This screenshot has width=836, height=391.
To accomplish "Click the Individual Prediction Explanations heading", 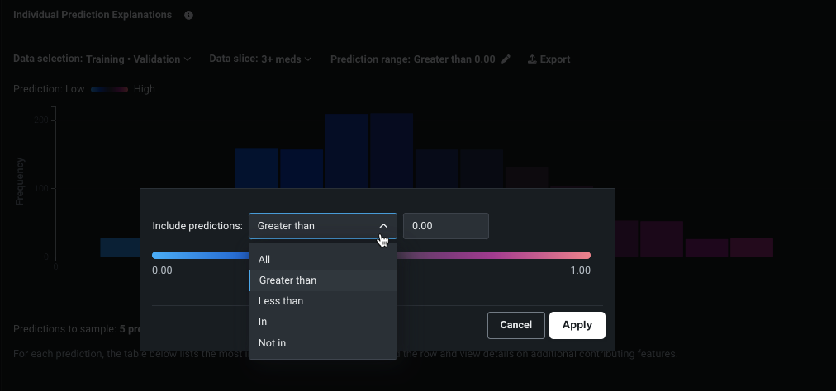I will 93,15.
